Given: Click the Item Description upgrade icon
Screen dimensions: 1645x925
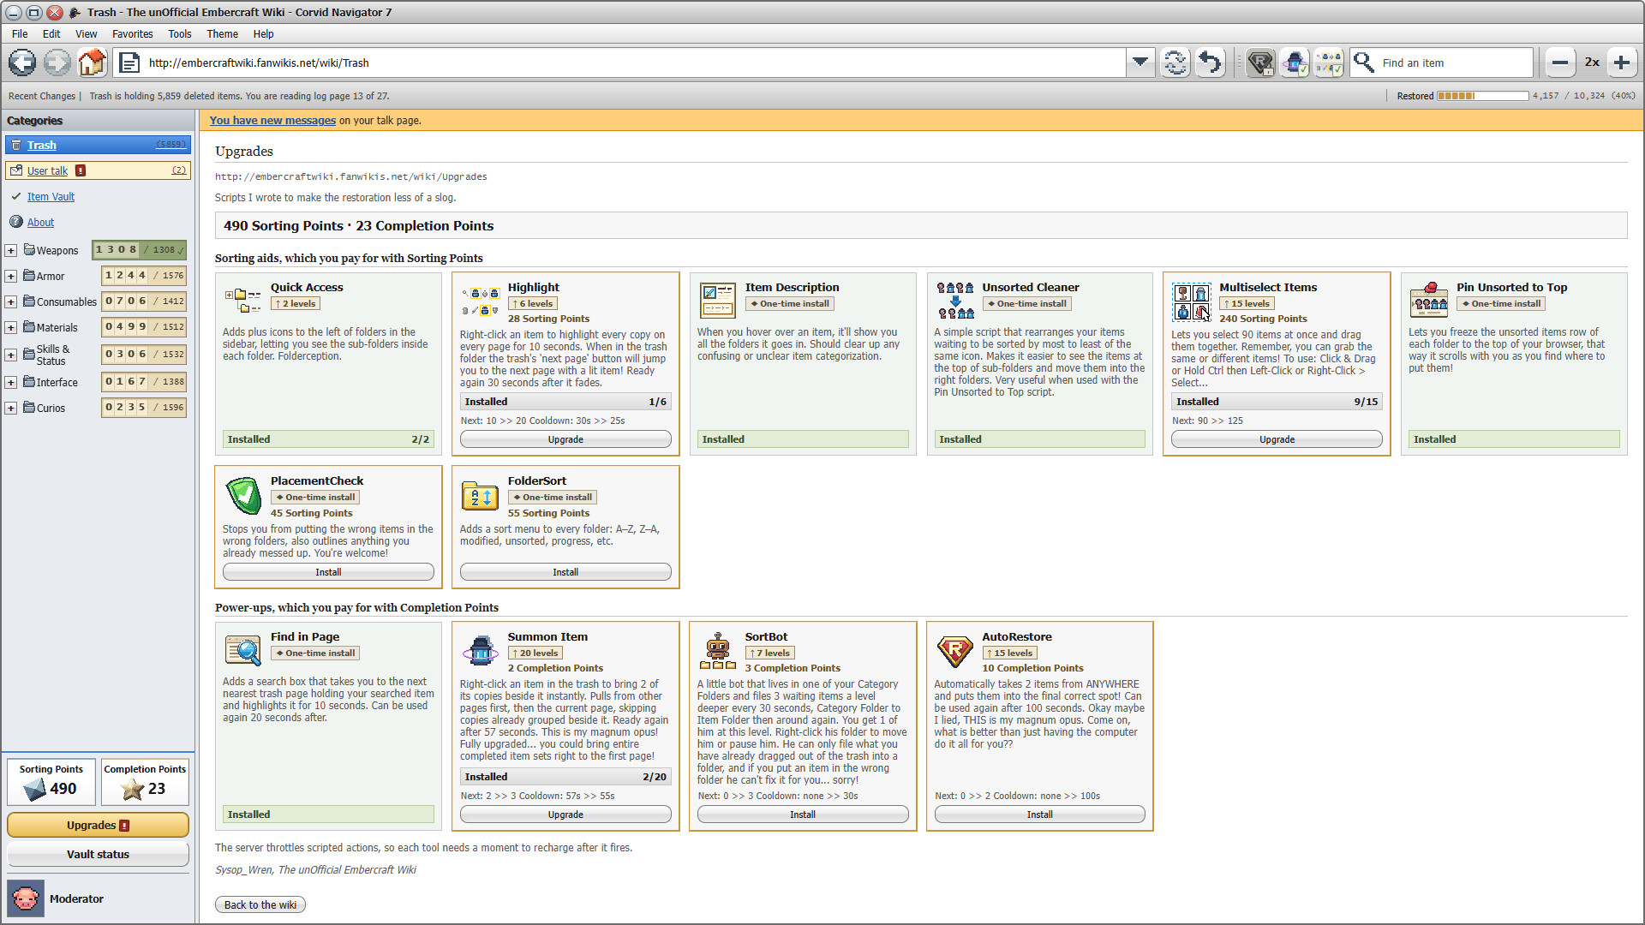Looking at the screenshot, I should coord(718,300).
